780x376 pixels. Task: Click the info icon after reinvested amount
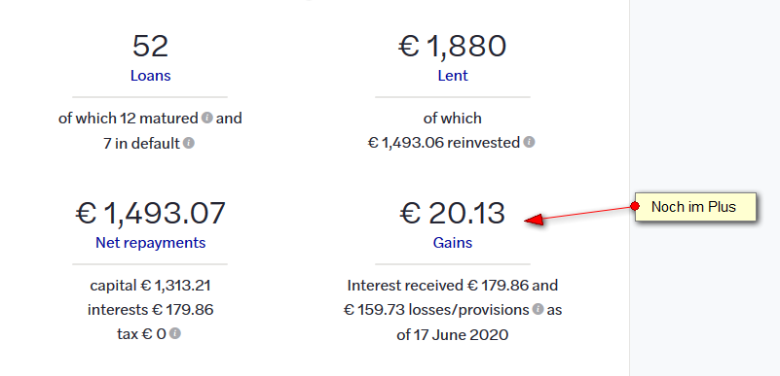[x=530, y=143]
